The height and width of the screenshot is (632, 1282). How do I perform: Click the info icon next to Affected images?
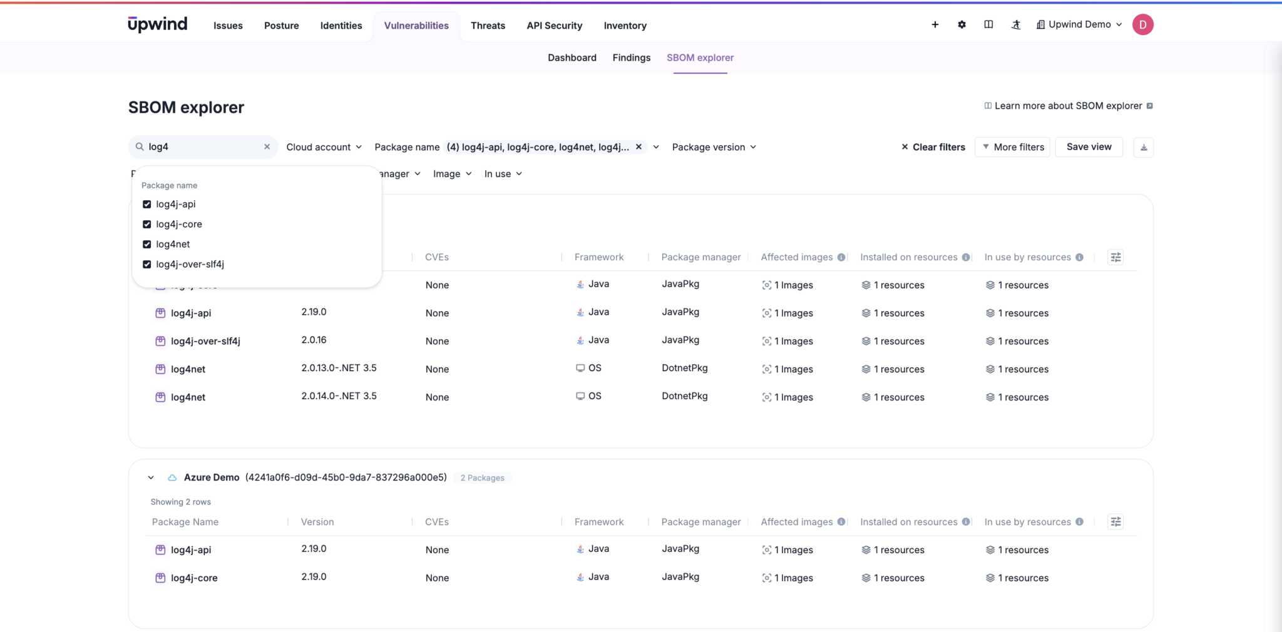pos(841,257)
